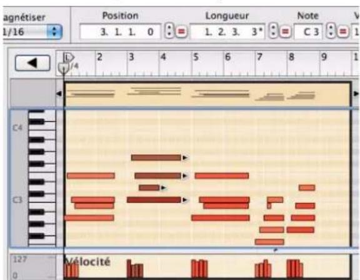360x280 pixels.
Task: Click the 127 velocity scale label
Action: [x=20, y=259]
